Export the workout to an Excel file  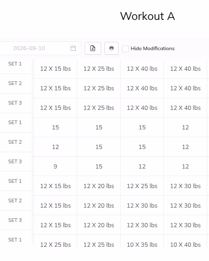tap(93, 48)
